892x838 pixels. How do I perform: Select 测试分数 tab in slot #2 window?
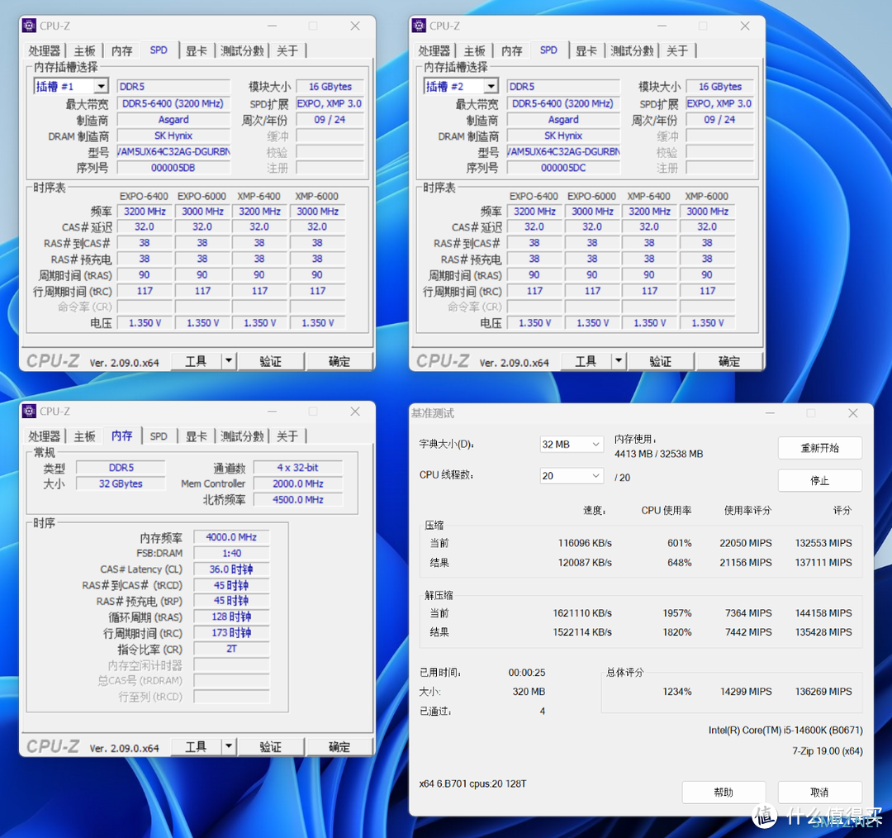coord(632,51)
